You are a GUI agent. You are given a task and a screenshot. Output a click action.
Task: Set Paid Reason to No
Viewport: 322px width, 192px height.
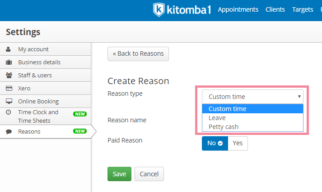coord(215,143)
